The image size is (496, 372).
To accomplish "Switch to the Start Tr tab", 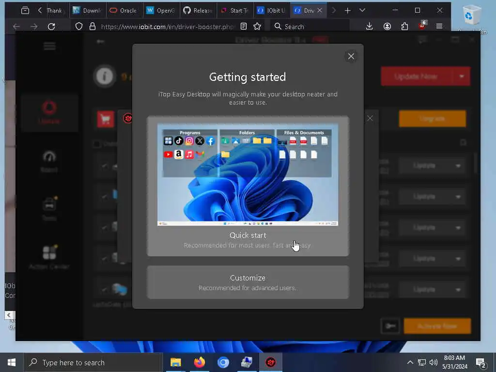I will tap(234, 11).
